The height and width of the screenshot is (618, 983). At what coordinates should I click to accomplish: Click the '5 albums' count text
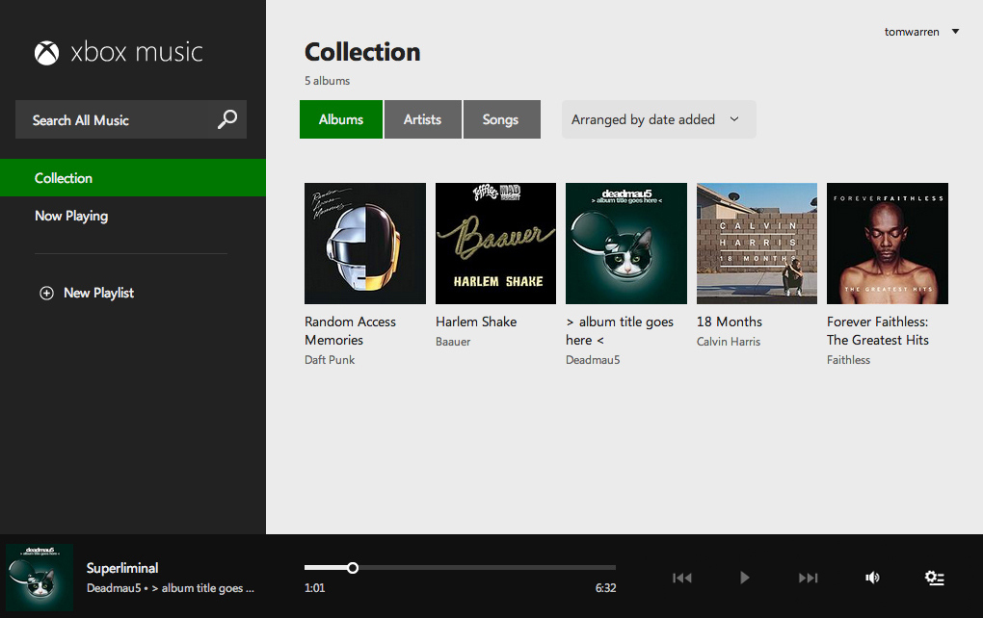point(328,81)
